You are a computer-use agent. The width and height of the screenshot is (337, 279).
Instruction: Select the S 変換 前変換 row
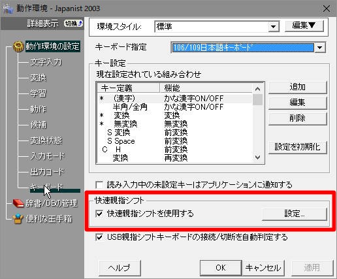175,133
